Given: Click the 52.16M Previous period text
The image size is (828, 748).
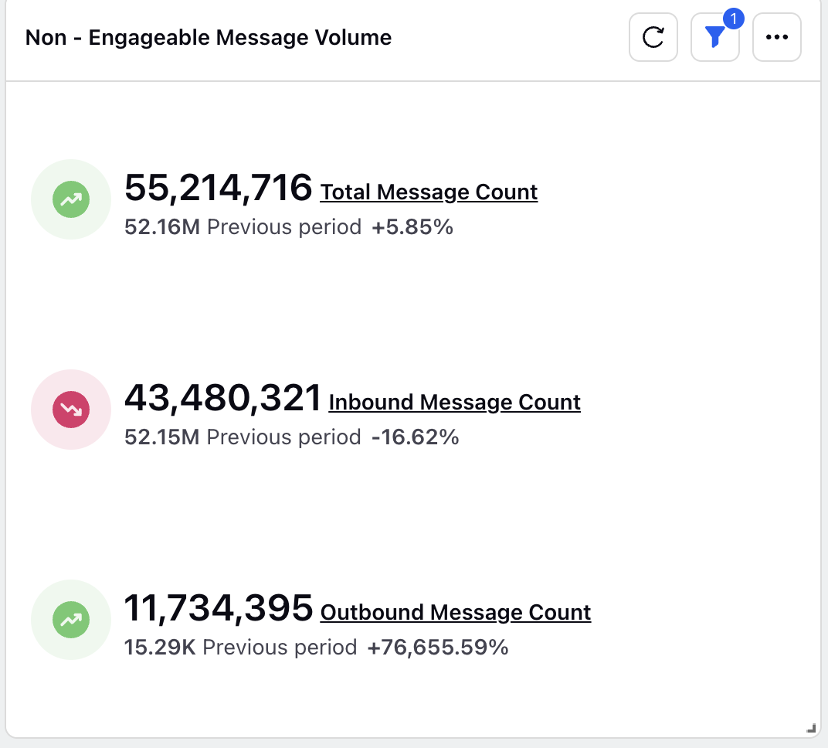Looking at the screenshot, I should [243, 227].
